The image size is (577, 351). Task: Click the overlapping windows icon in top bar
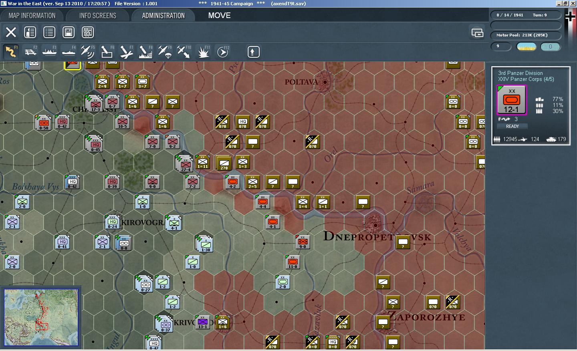[x=477, y=32]
